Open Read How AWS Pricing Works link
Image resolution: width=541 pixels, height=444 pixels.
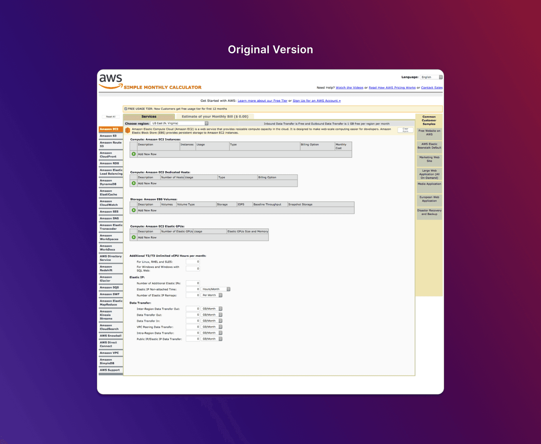tap(392, 88)
